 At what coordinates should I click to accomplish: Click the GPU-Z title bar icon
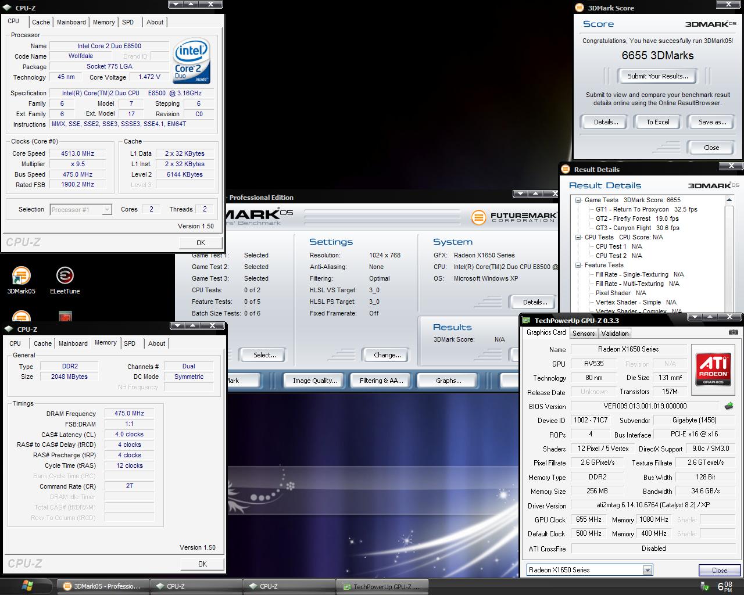coord(526,320)
